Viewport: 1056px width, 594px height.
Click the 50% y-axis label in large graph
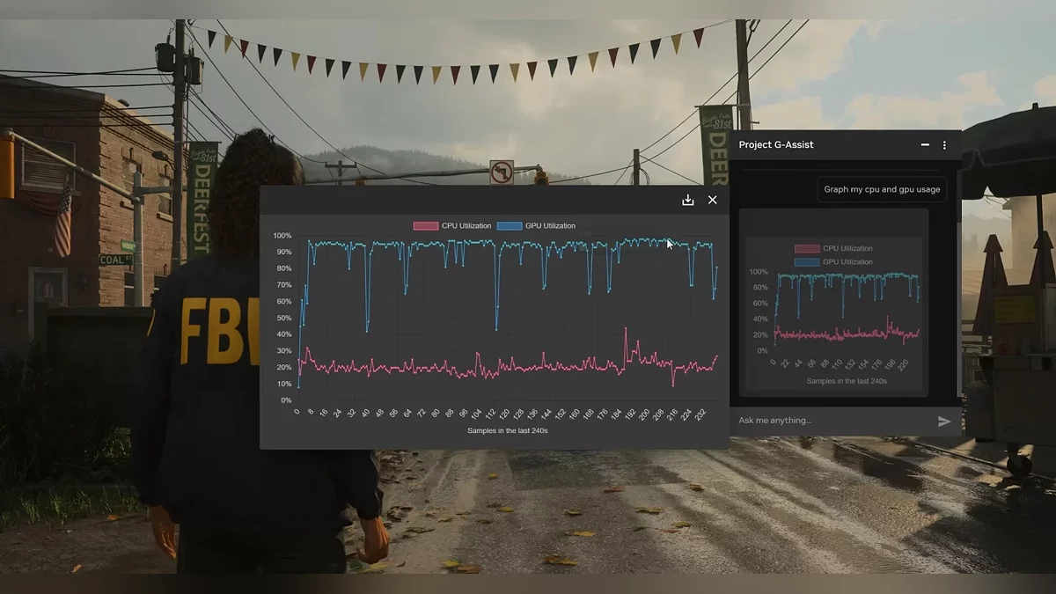[x=283, y=318]
